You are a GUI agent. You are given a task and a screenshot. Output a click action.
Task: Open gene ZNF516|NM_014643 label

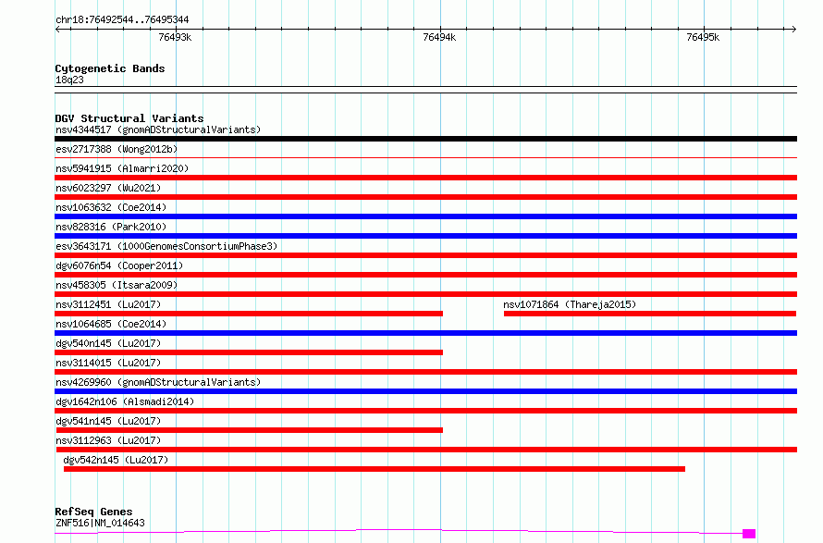tap(100, 523)
